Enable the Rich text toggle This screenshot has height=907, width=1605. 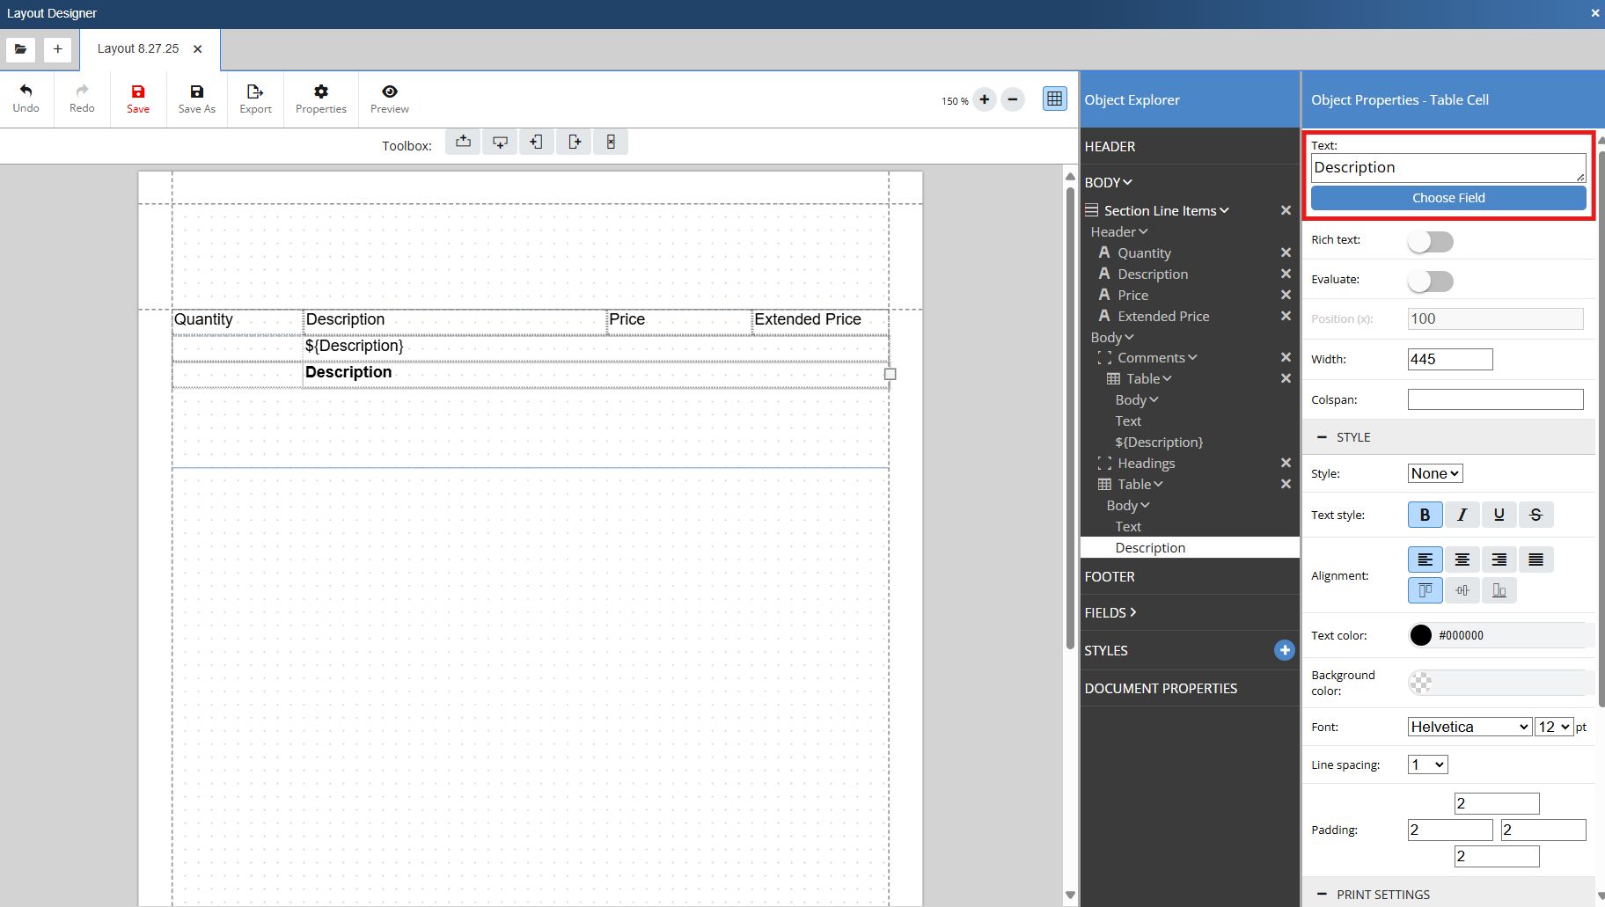[x=1430, y=241]
